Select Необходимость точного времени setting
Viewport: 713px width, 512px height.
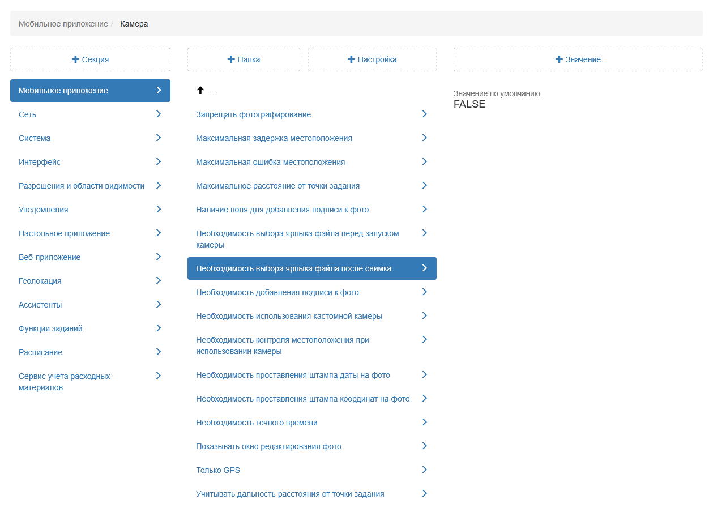(x=257, y=423)
